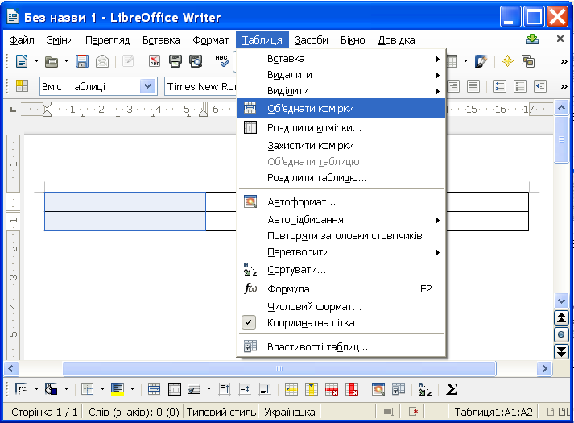Click the Styles and Formatting icon
Image resolution: width=574 pixels, height=423 pixels.
click(22, 87)
